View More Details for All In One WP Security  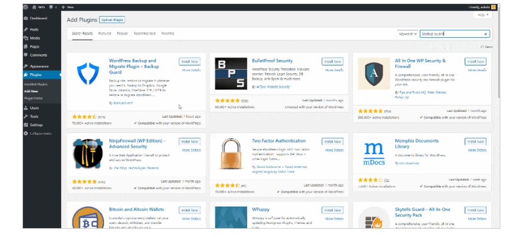tap(477, 70)
